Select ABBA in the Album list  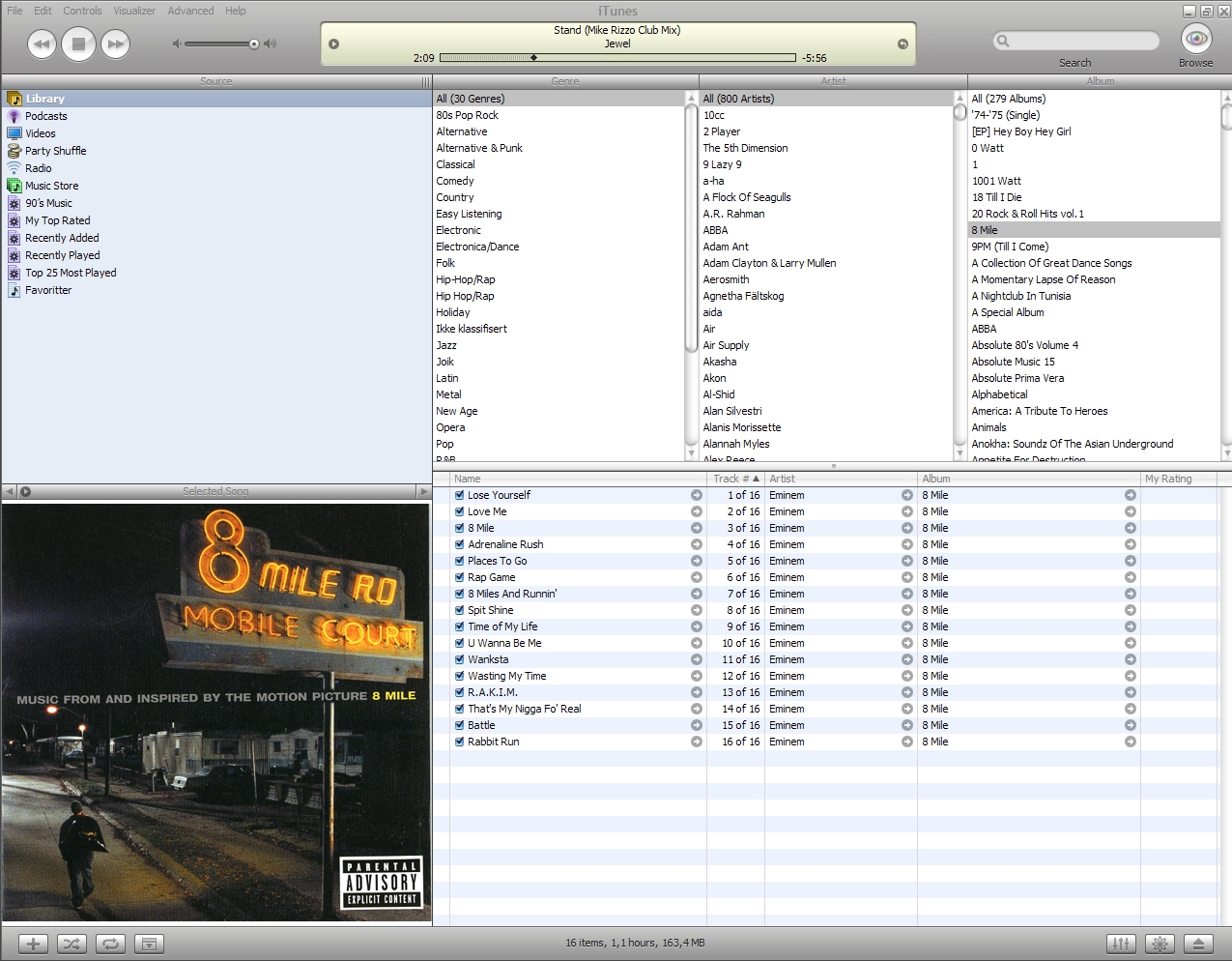(984, 329)
